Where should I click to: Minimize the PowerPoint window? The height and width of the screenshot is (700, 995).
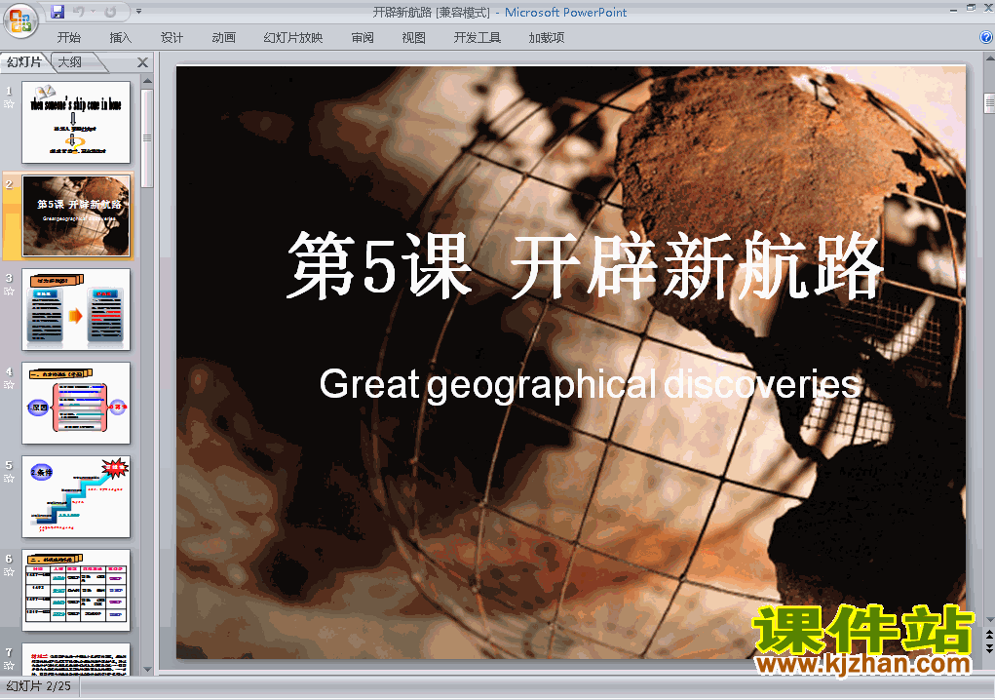point(953,9)
